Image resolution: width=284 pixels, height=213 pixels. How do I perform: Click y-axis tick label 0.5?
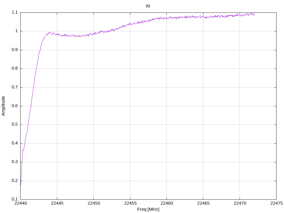point(15,125)
